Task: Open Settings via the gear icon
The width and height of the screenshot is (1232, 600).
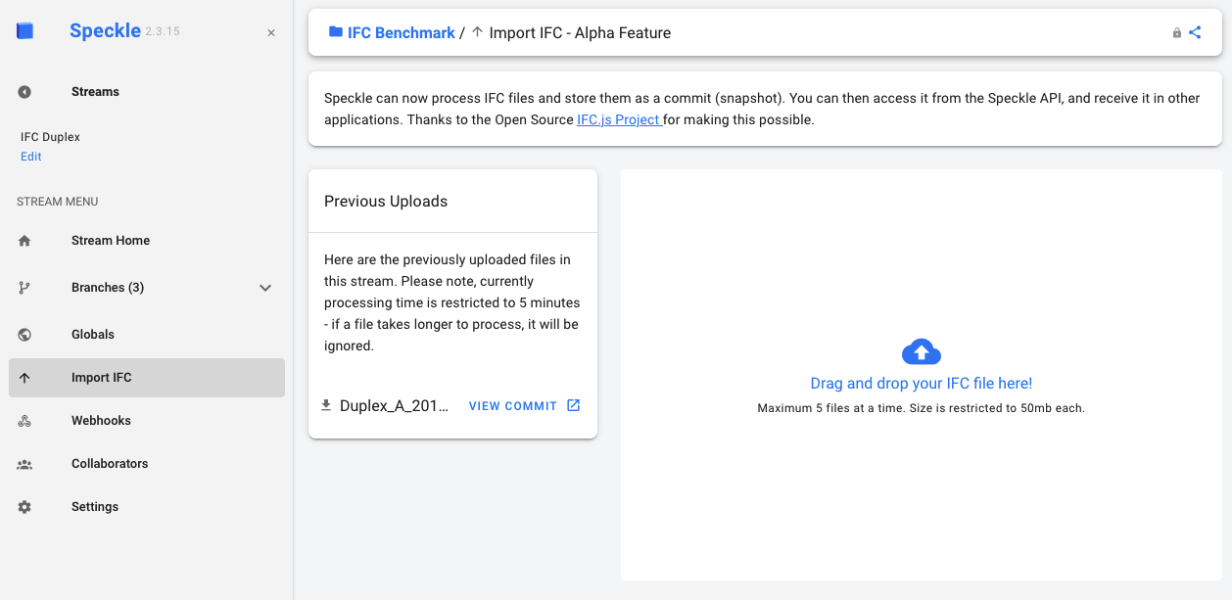Action: pyautogui.click(x=24, y=506)
